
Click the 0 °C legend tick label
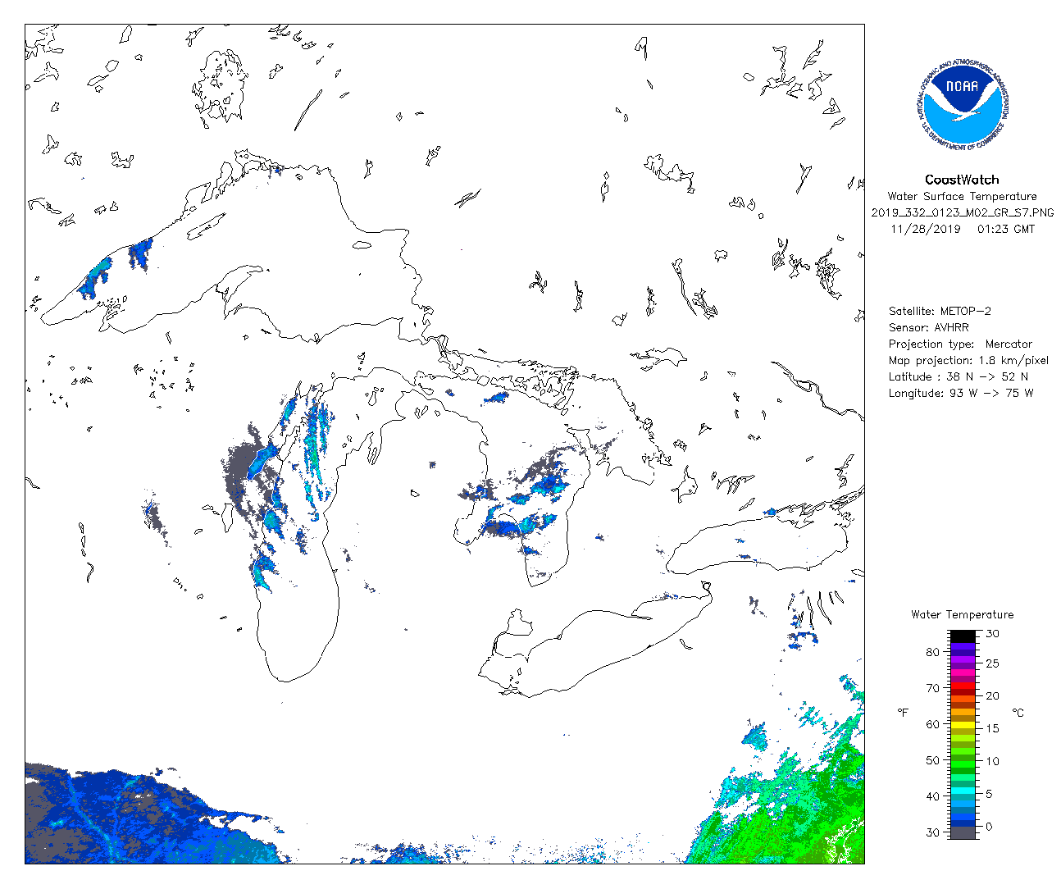(x=990, y=827)
